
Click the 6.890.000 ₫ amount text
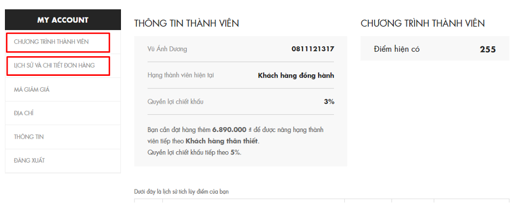coord(232,130)
